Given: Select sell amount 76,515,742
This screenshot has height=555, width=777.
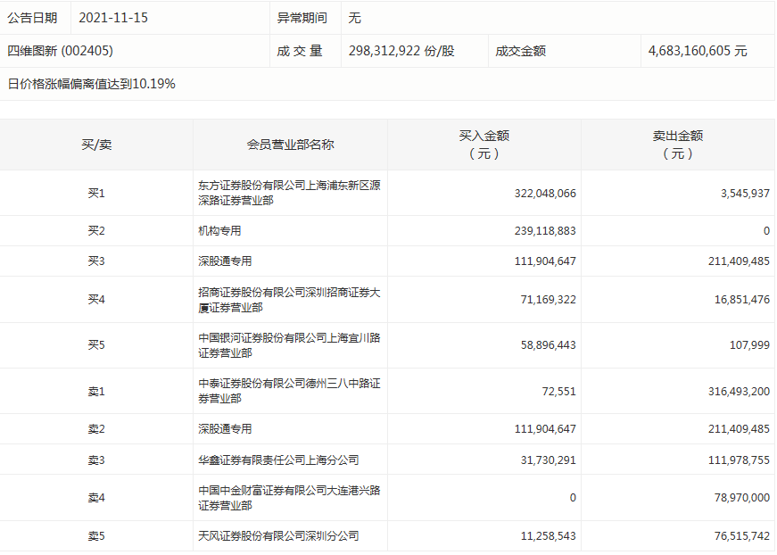Looking at the screenshot, I should click(x=742, y=536).
